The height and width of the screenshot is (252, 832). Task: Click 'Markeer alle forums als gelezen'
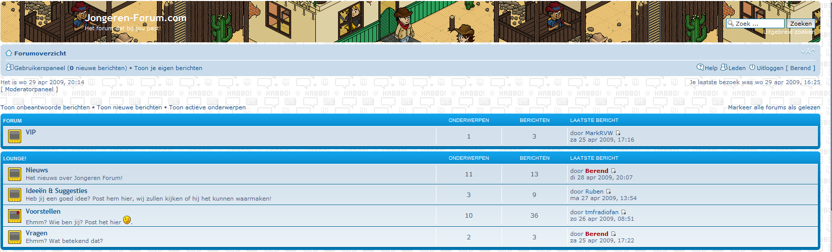click(x=774, y=107)
